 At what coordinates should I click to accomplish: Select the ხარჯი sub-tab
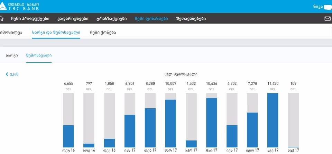click(x=12, y=55)
